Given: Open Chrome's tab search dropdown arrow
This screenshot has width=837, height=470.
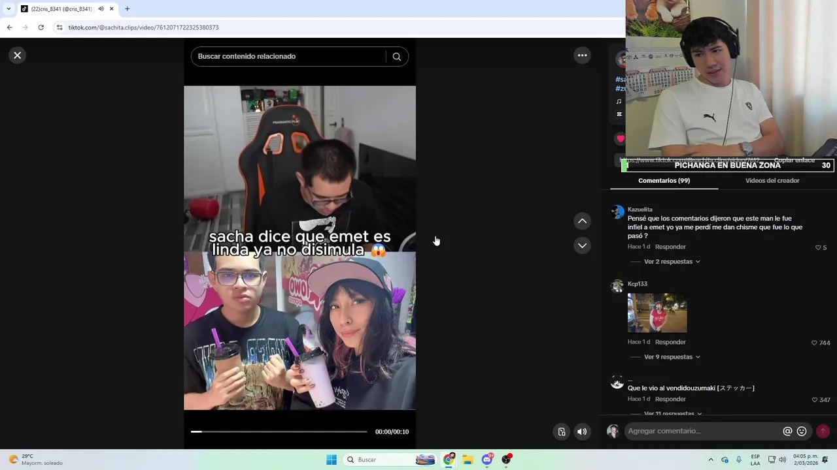Looking at the screenshot, I should pos(9,8).
